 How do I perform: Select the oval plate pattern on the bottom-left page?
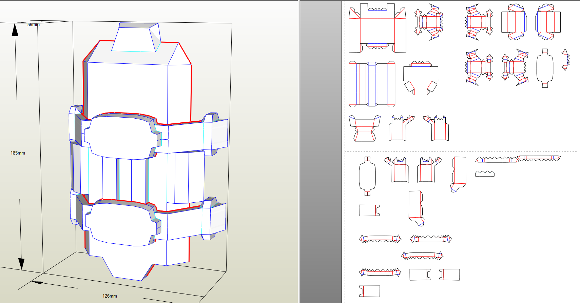(x=367, y=176)
